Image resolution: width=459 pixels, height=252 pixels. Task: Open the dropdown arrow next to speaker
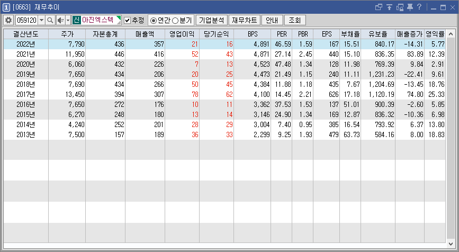(x=68, y=20)
